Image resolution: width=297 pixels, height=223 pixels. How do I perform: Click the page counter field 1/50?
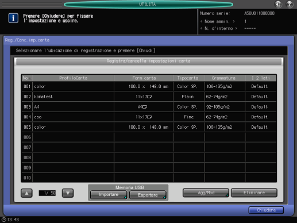(x=47, y=193)
